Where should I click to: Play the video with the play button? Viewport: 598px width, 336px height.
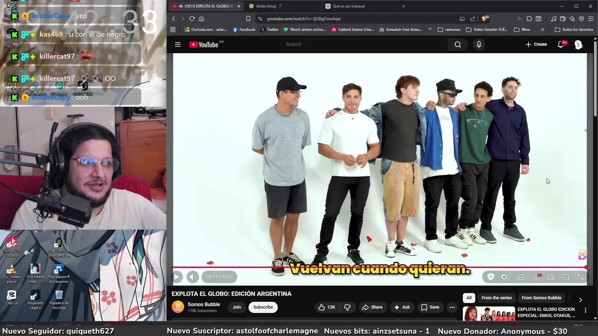coord(177,277)
